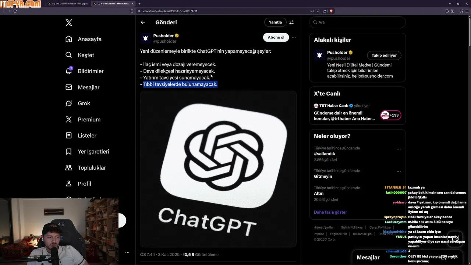Open the Keşfet search icon
Viewport: 471px width, 265px height.
click(x=69, y=55)
